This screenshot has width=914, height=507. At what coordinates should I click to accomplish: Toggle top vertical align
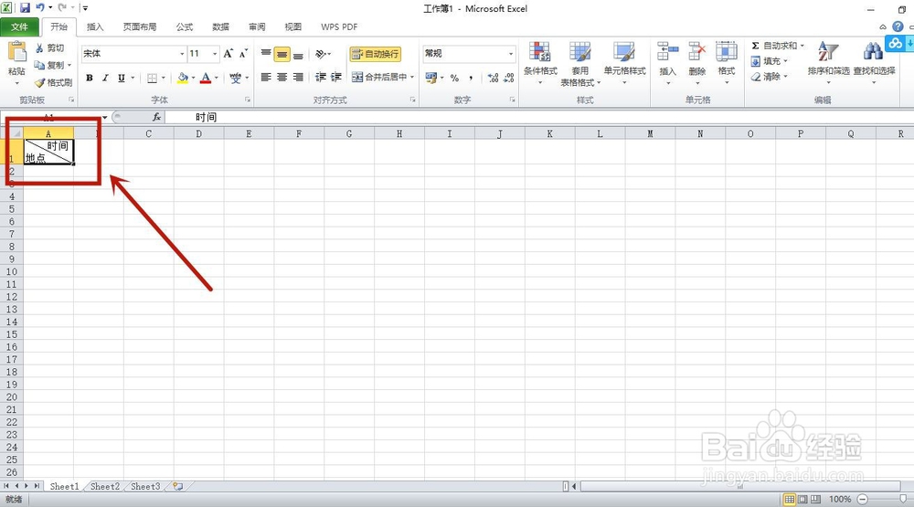pyautogui.click(x=266, y=54)
